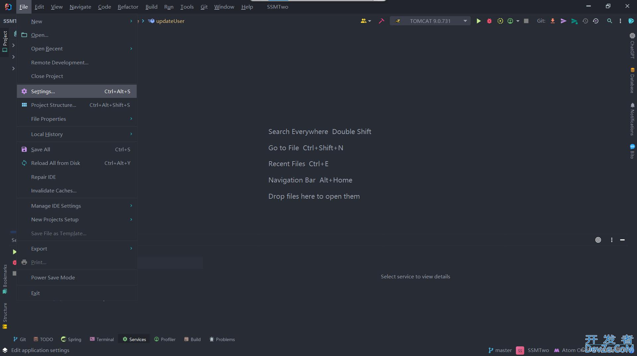This screenshot has width=637, height=356.
Task: Open the Terminal tool window tab
Action: click(102, 339)
